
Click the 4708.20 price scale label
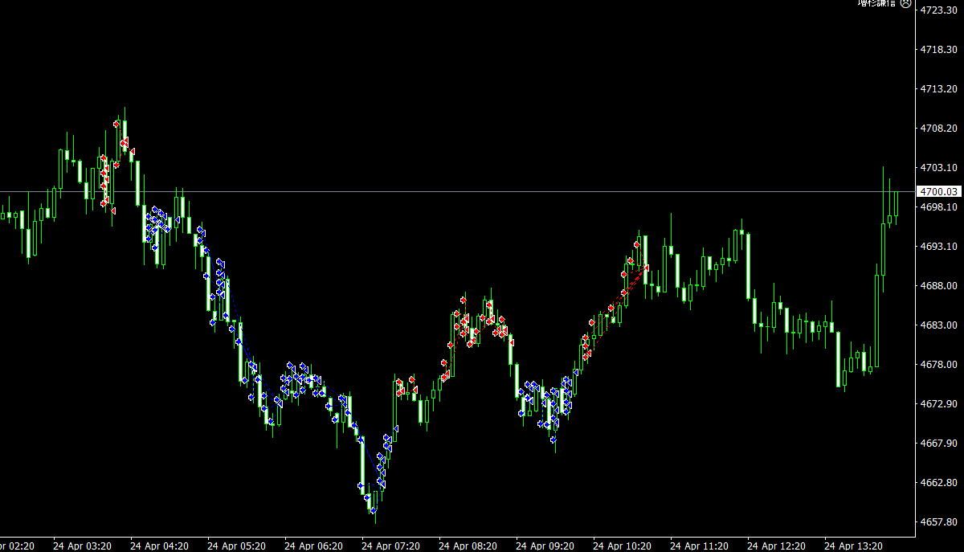pos(938,128)
